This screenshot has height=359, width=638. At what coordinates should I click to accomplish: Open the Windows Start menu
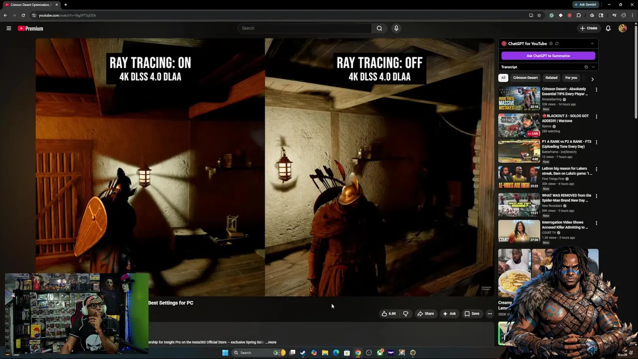click(x=225, y=353)
